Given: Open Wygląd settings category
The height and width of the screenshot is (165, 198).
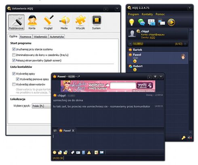Looking at the screenshot, I should pyautogui.click(x=48, y=22).
